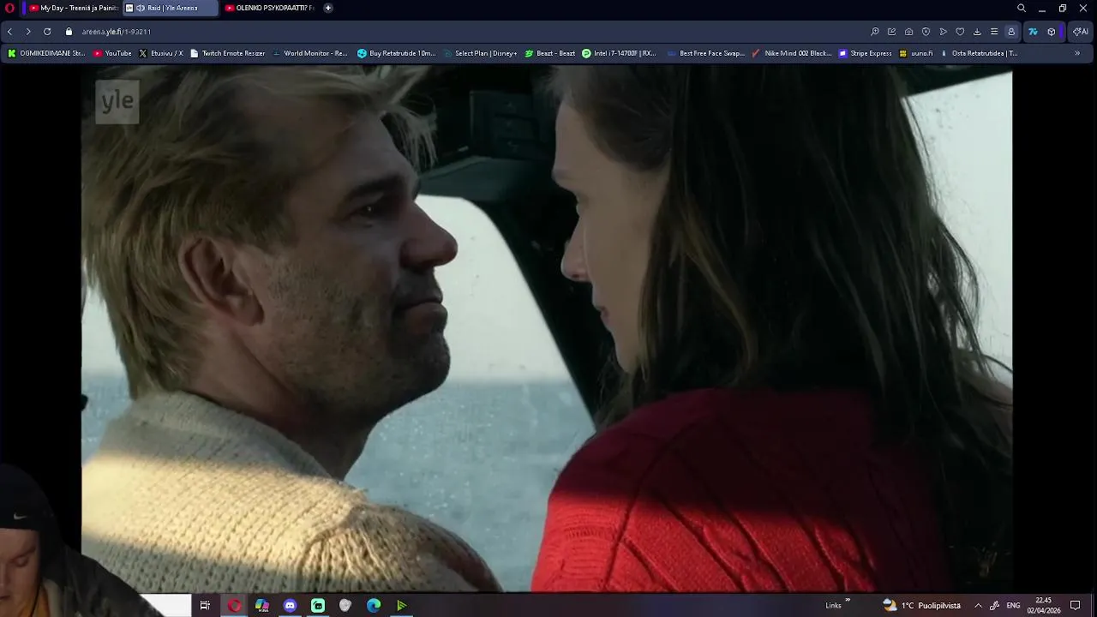Viewport: 1097px width, 617px height.
Task: Open the Easy Setup menu icon
Action: [994, 32]
